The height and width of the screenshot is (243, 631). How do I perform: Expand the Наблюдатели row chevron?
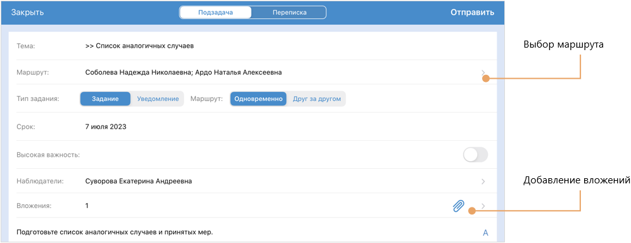point(483,181)
